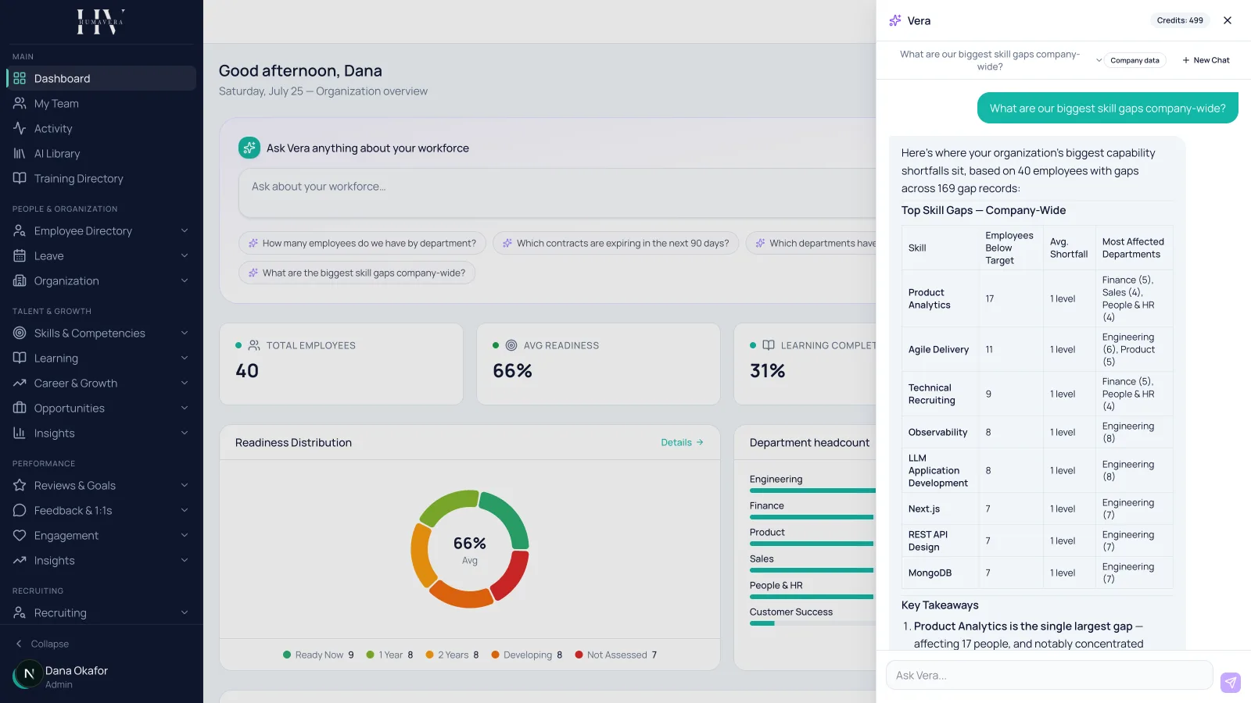
Task: Click the Employee Directory person icon
Action: (x=20, y=230)
